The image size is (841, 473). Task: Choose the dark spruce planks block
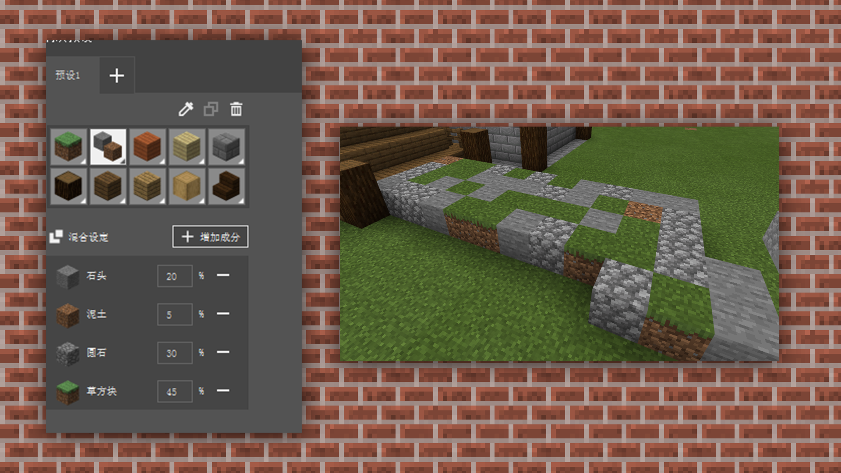click(x=108, y=186)
